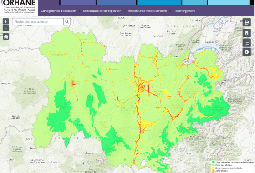Screen dimensions: 255x173
Task: Show the legend list panel
Action: coord(246,43)
